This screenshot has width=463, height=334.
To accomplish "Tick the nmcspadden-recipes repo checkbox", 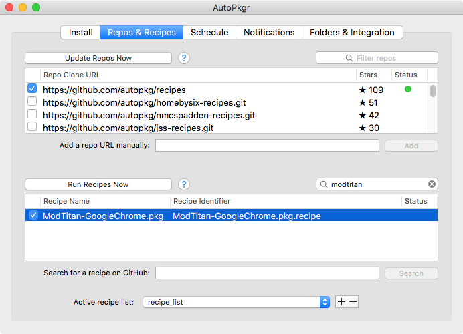I will (32, 114).
